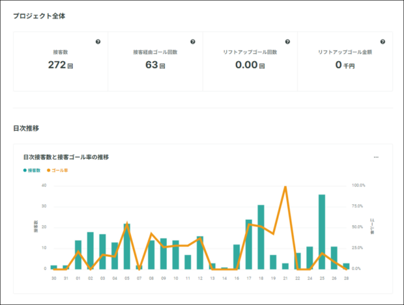
Task: Toggle ゴール率 series in chart legend
Action: (x=59, y=170)
